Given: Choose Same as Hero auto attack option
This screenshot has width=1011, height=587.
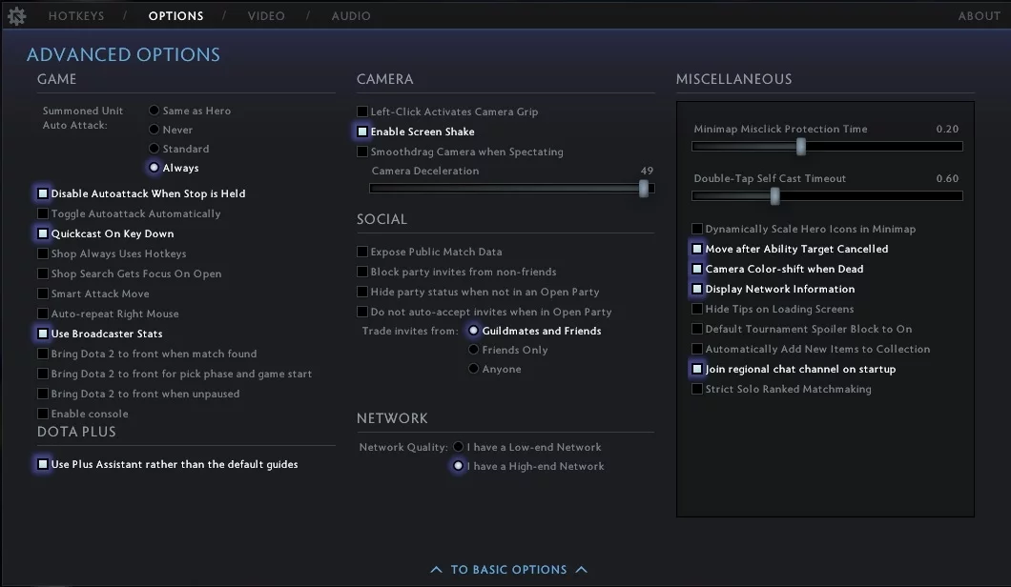Looking at the screenshot, I should (x=155, y=111).
